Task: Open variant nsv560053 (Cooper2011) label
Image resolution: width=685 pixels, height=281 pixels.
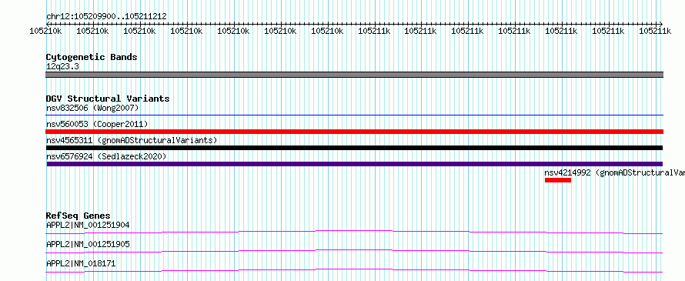Action: coord(97,125)
